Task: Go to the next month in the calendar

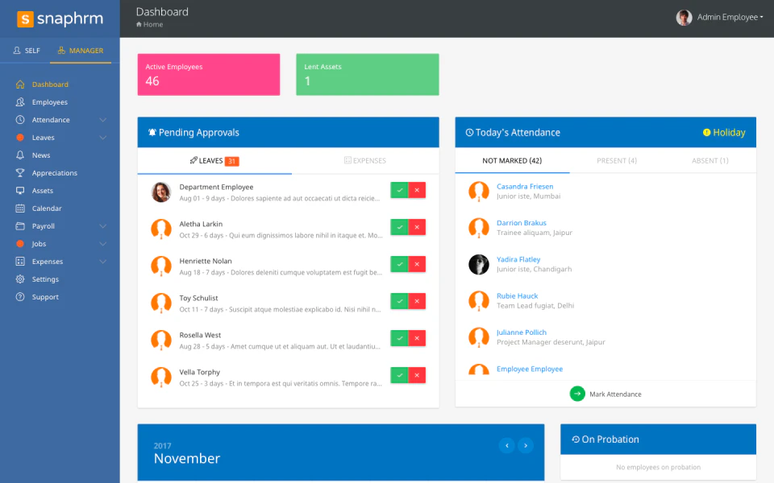Action: (x=525, y=445)
